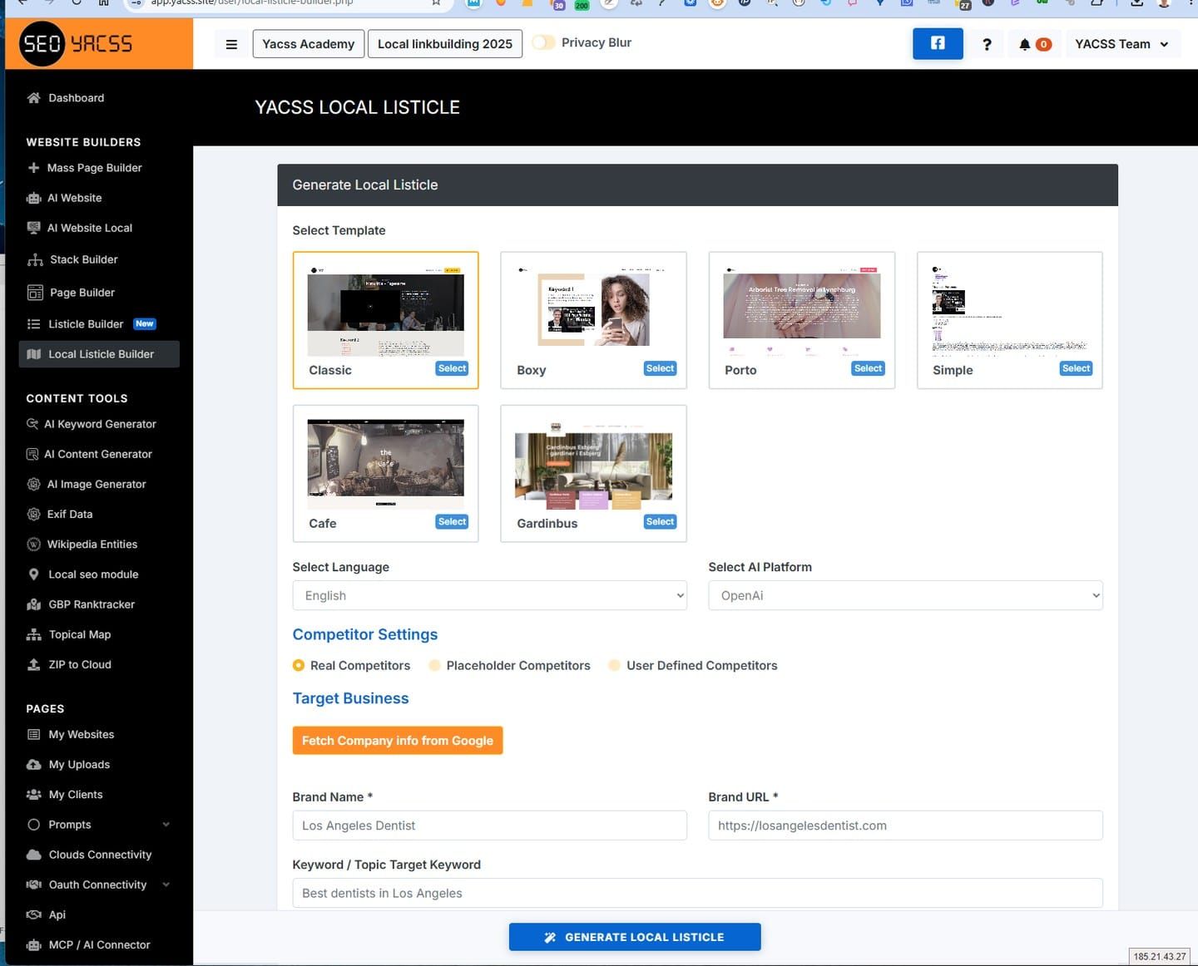Click the Local Listicle Builder map icon
1198x966 pixels.
click(x=33, y=354)
